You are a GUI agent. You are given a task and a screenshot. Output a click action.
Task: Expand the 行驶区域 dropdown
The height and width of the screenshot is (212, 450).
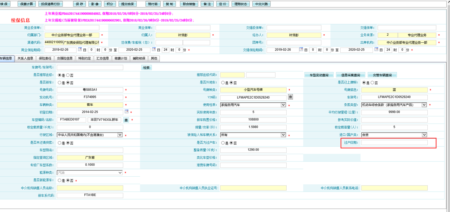coord(120,135)
